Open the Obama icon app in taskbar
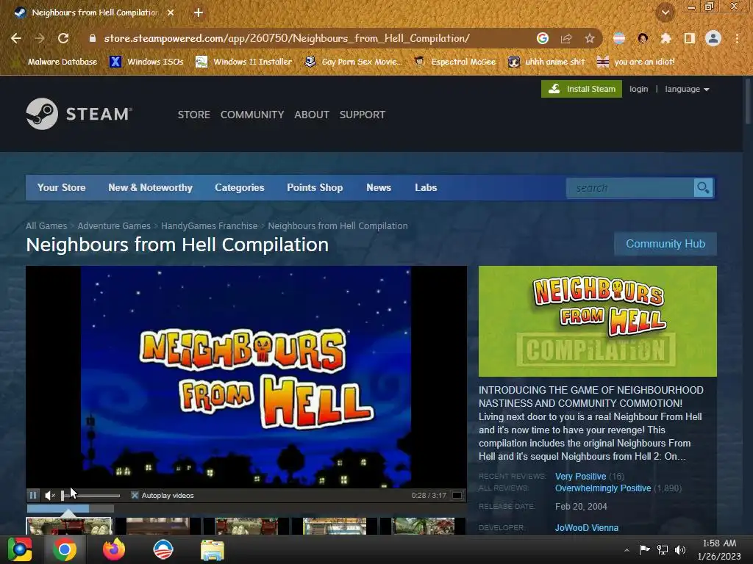 point(163,549)
